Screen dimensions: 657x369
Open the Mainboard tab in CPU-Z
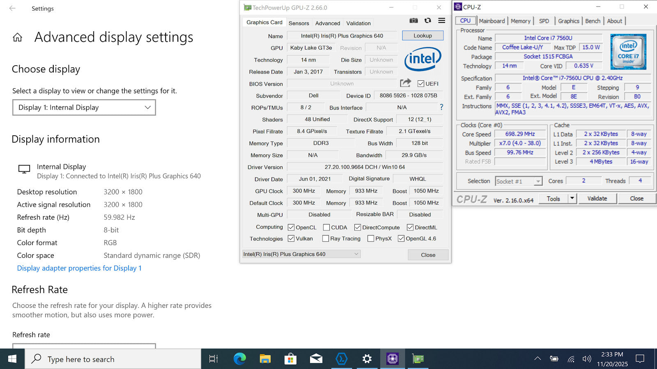[x=492, y=21]
